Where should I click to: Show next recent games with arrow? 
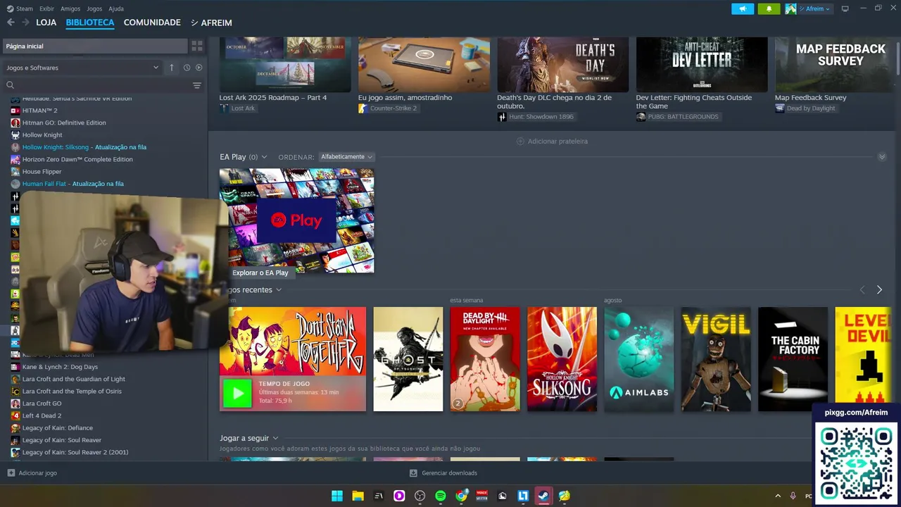pos(879,289)
